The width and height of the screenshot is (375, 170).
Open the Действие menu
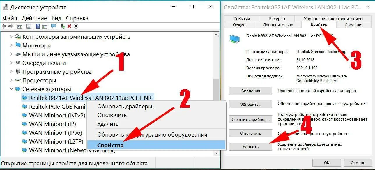[34, 18]
